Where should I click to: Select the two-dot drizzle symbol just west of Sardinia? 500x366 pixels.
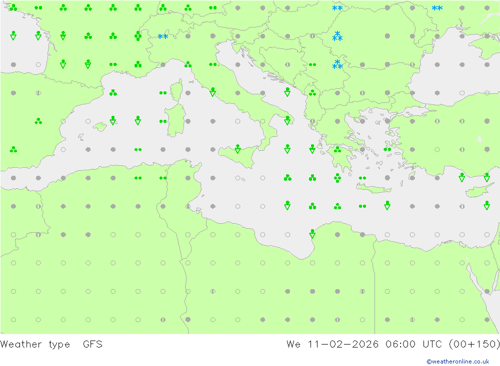pyautogui.click(x=163, y=121)
